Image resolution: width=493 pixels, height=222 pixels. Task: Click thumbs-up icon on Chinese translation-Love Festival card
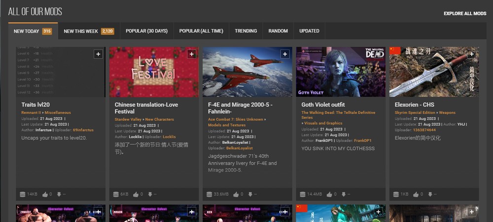click(x=136, y=194)
